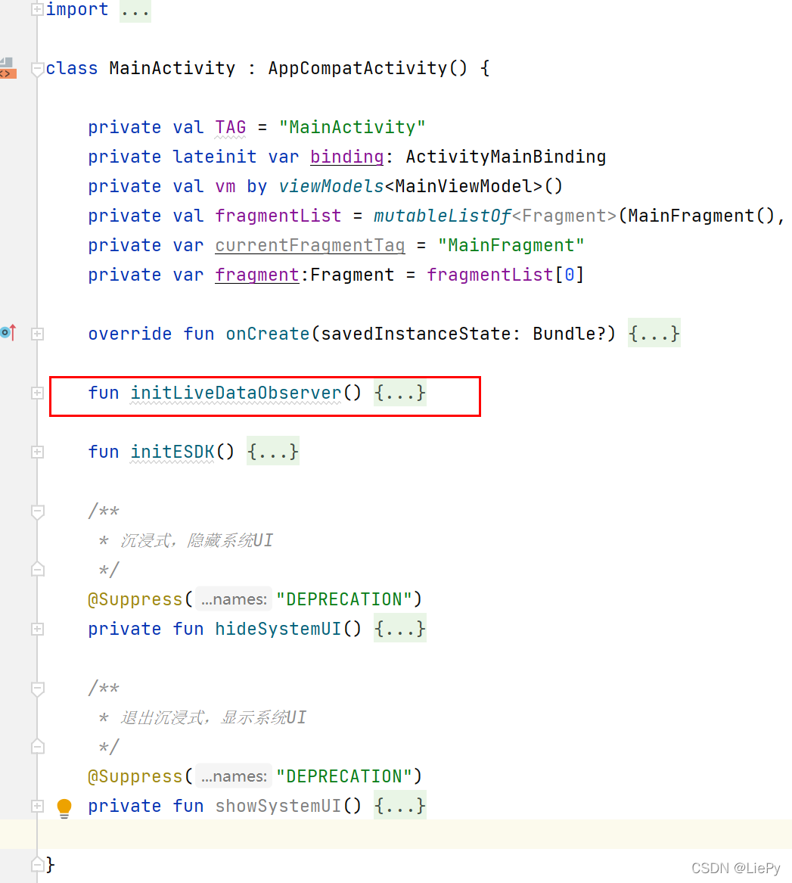Click the binding variable name
This screenshot has width=792, height=883.
346,157
